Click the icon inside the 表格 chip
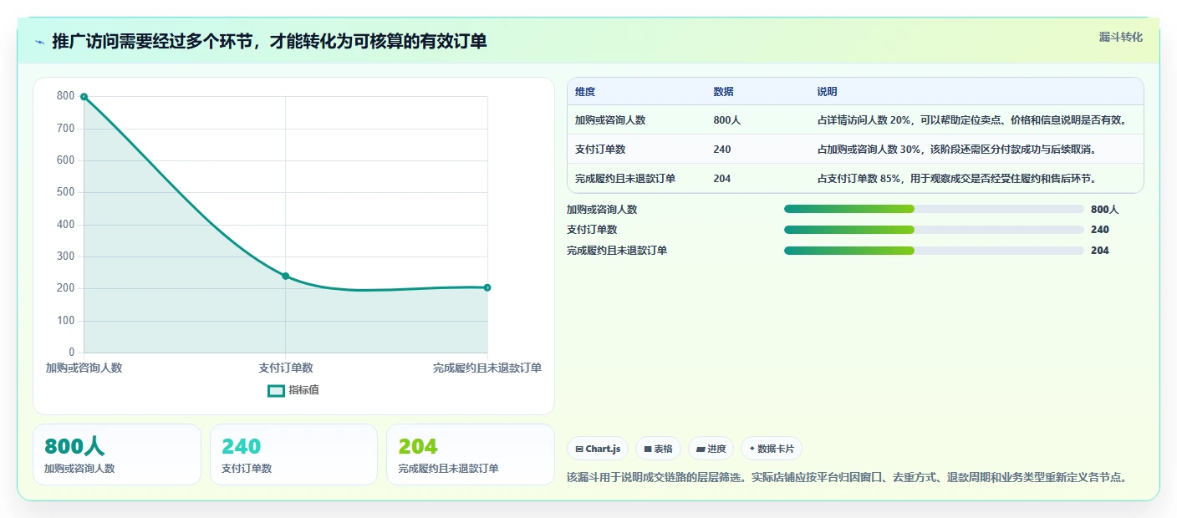 point(648,449)
